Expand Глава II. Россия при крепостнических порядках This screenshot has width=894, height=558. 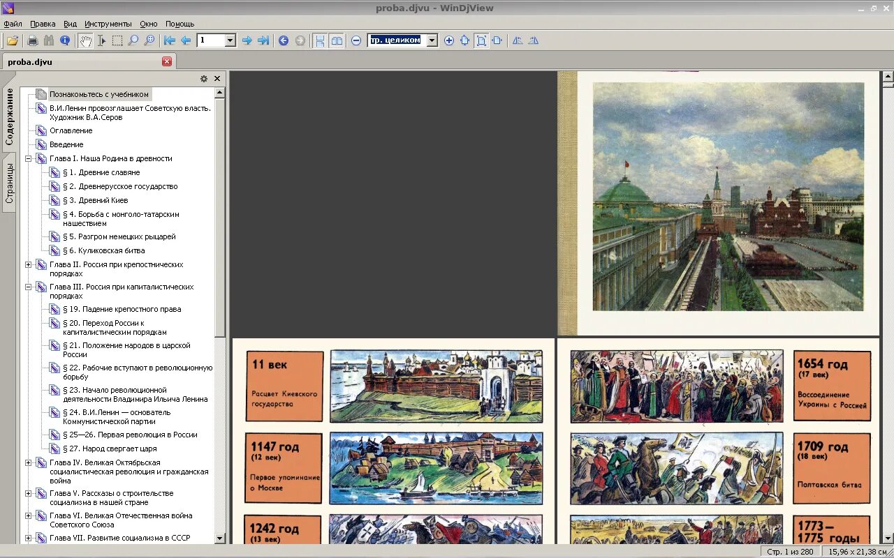tap(29, 264)
